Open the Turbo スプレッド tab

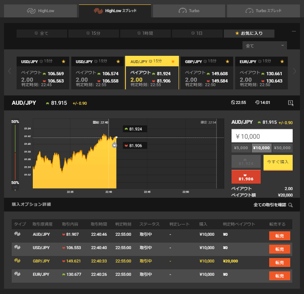(x=263, y=11)
